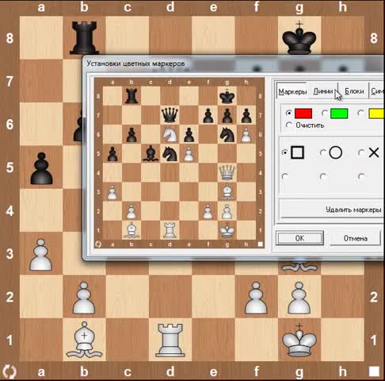Click the white knight on d6 in preview

(170, 134)
